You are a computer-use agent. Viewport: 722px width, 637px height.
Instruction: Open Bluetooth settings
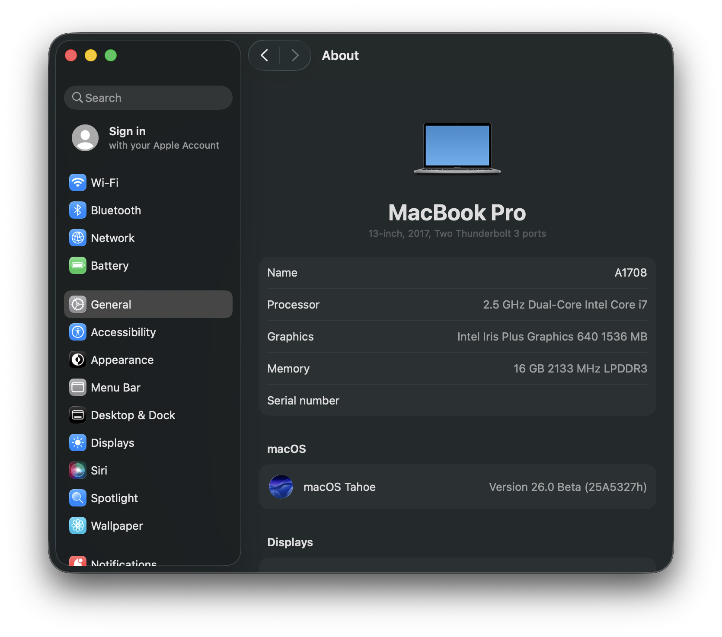click(148, 210)
